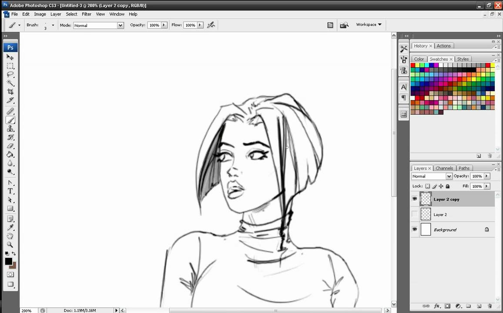Show the hidden Layer 2
Image resolution: width=503 pixels, height=313 pixels.
415,214
